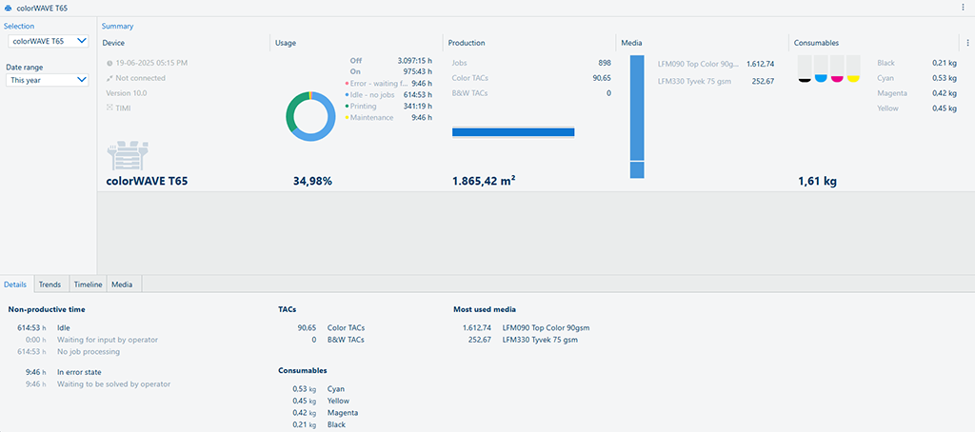Click the Consumables column header

click(x=816, y=43)
